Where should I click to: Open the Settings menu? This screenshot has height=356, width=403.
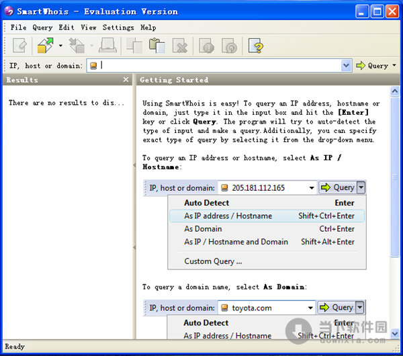(x=118, y=28)
